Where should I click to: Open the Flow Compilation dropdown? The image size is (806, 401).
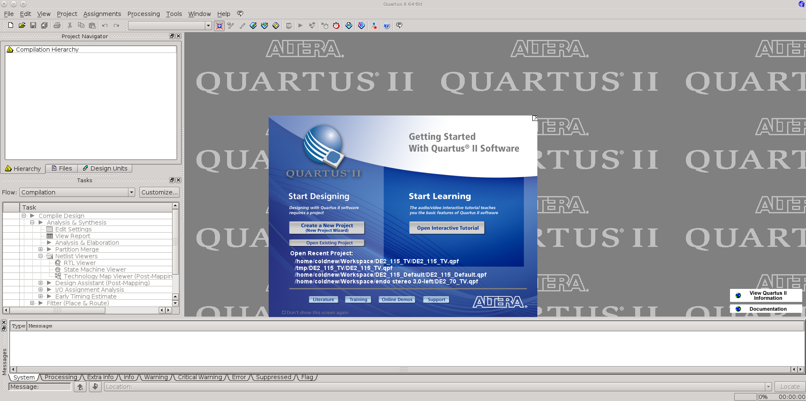pyautogui.click(x=131, y=192)
